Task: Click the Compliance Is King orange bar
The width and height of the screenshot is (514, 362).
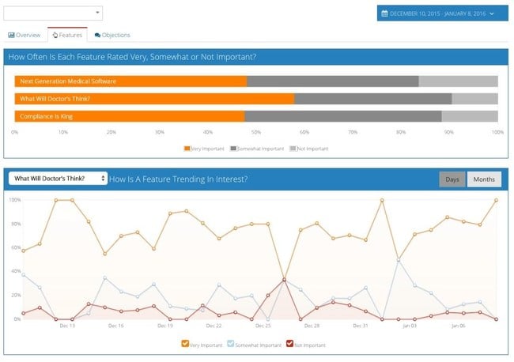Action: click(x=130, y=117)
